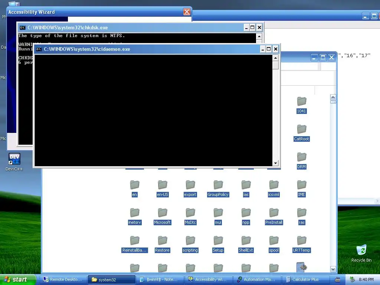
Task: Click the ras folder
Action: (301, 217)
